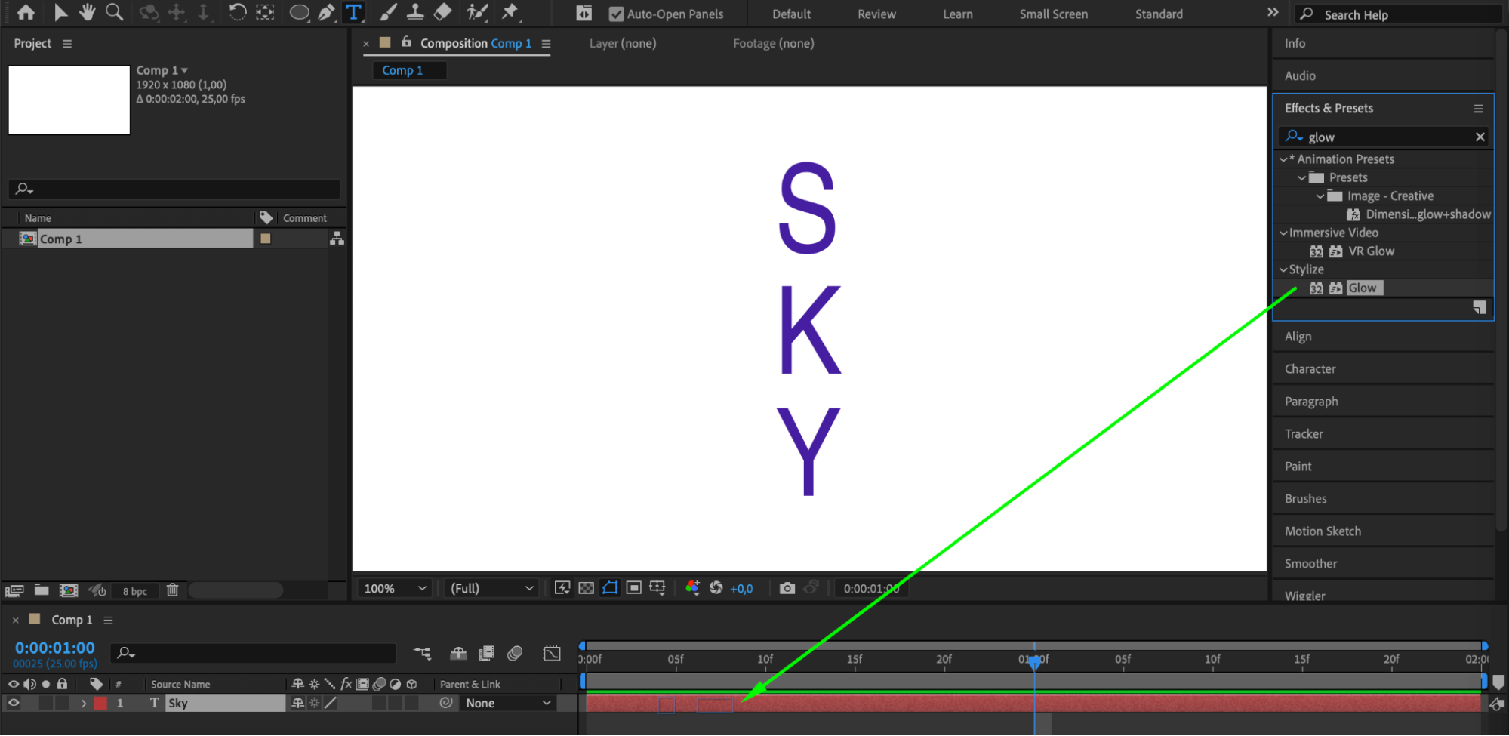Viewport: 1509px width, 736px height.
Task: Clear the glow search text
Action: tap(1480, 137)
